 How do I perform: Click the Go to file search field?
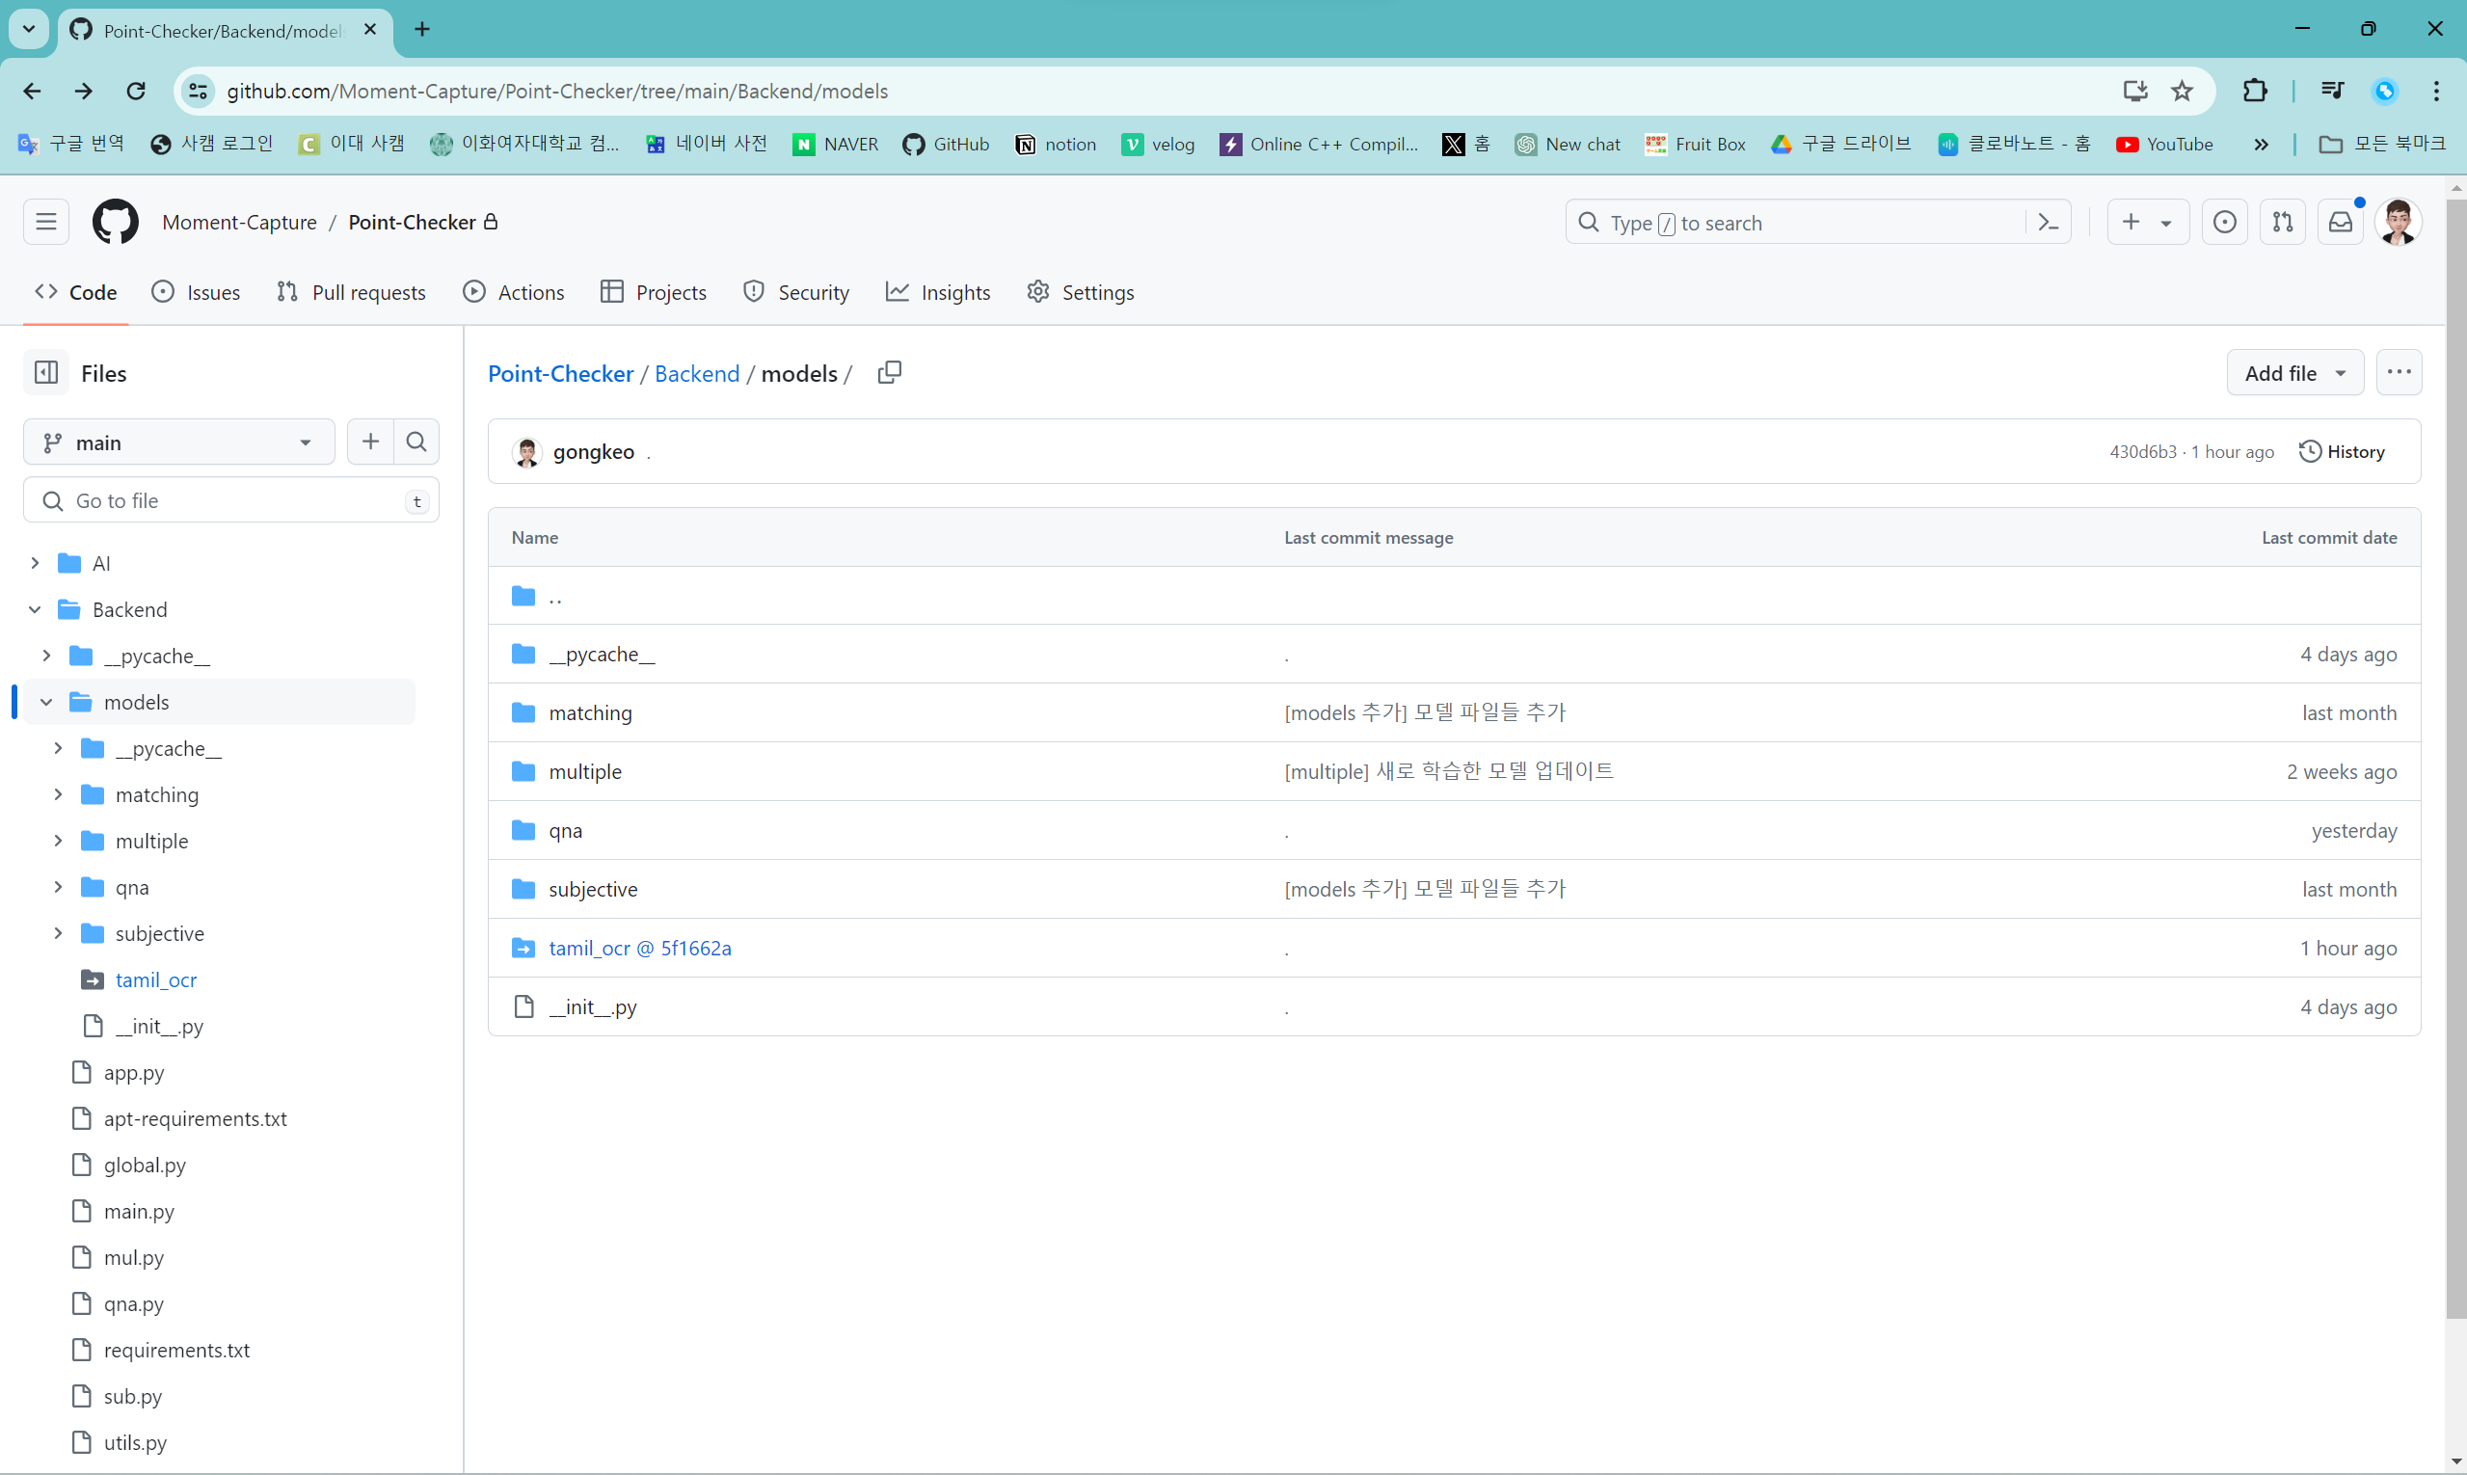click(230, 501)
